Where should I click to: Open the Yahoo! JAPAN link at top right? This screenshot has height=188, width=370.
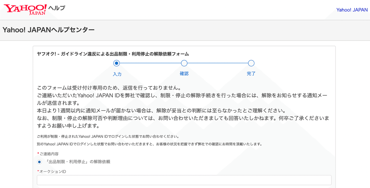coord(352,10)
